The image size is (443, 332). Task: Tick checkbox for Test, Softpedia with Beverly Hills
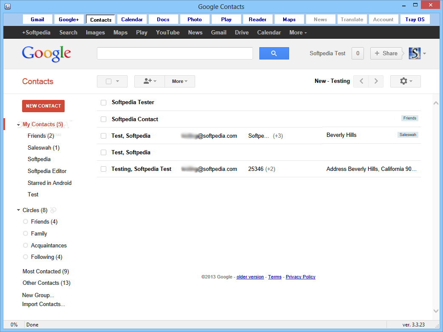(104, 136)
